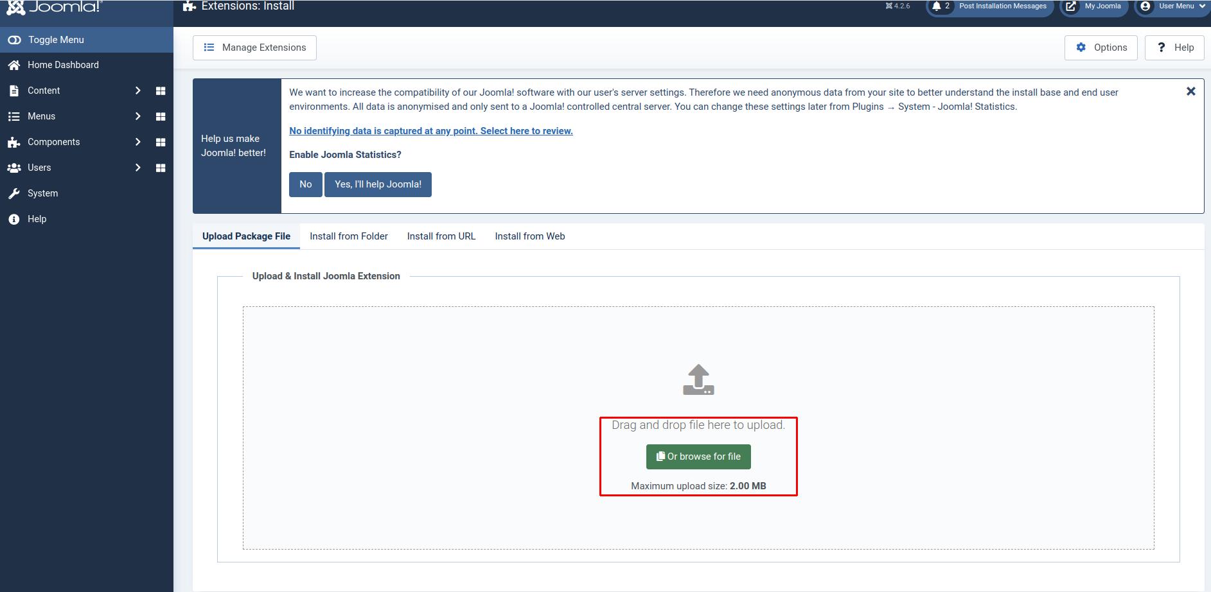
Task: Expand the Components menu chevron
Action: (137, 142)
